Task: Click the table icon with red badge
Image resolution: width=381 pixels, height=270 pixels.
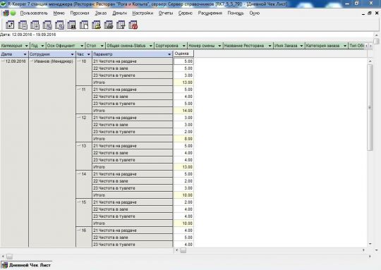Action: [133, 25]
